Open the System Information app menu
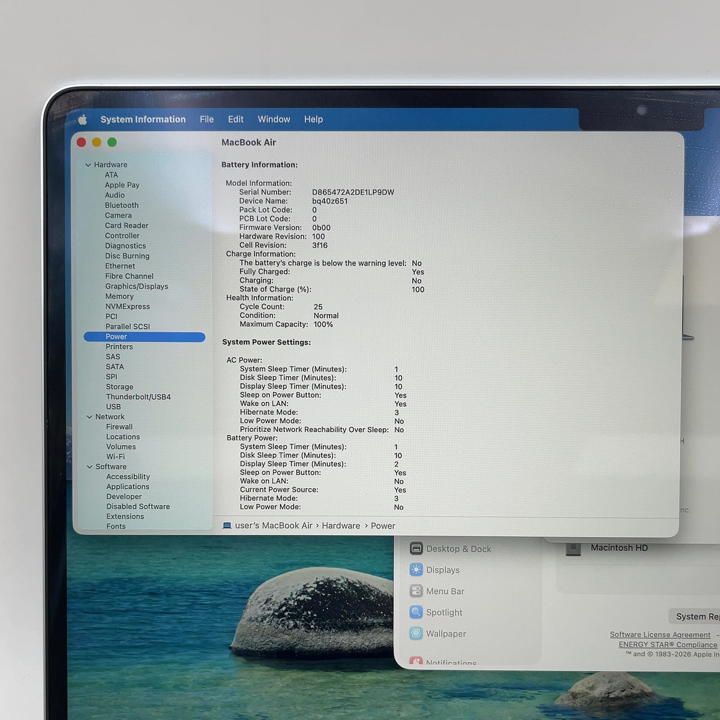 pyautogui.click(x=143, y=119)
